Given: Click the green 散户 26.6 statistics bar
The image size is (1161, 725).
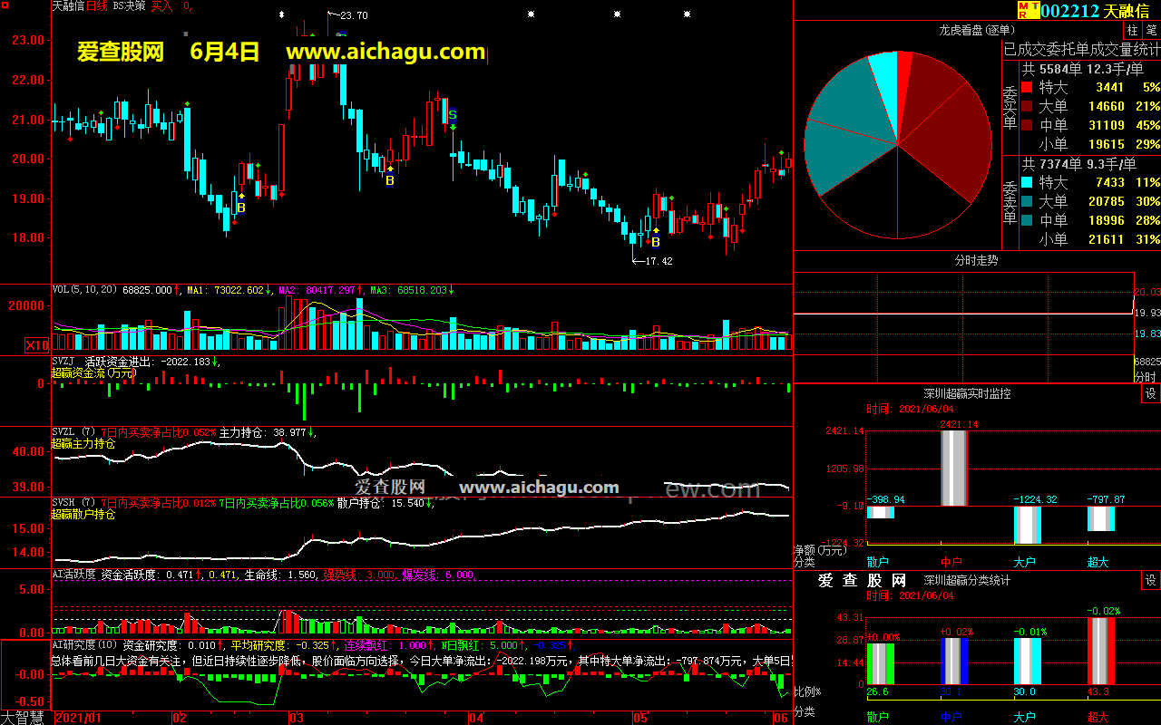Looking at the screenshot, I should pyautogui.click(x=881, y=663).
